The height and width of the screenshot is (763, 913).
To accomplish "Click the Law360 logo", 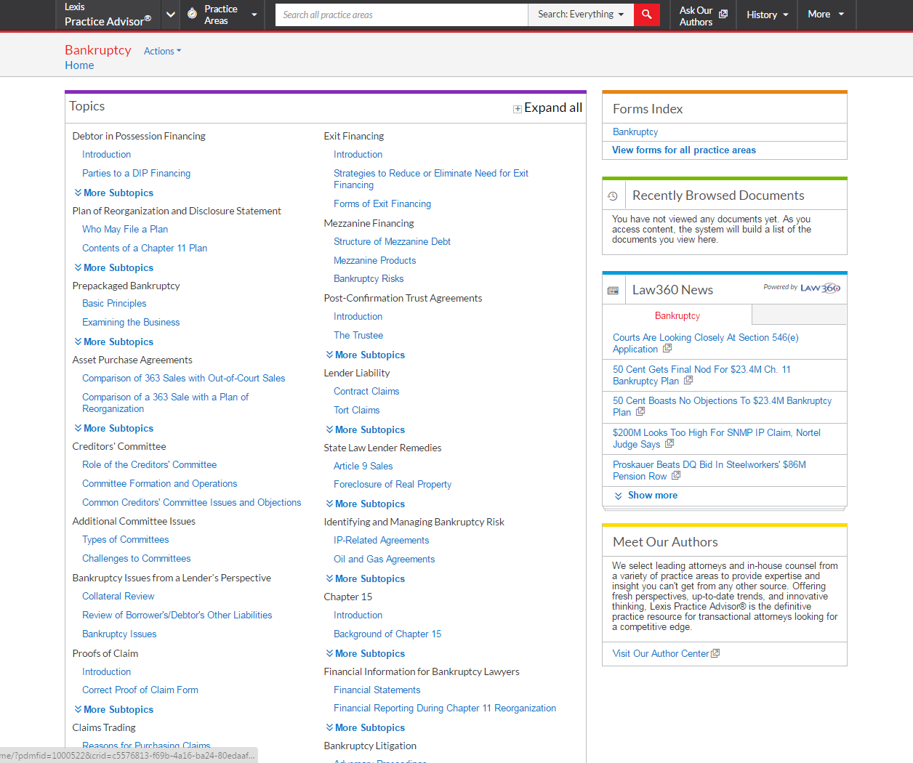I will pos(820,288).
